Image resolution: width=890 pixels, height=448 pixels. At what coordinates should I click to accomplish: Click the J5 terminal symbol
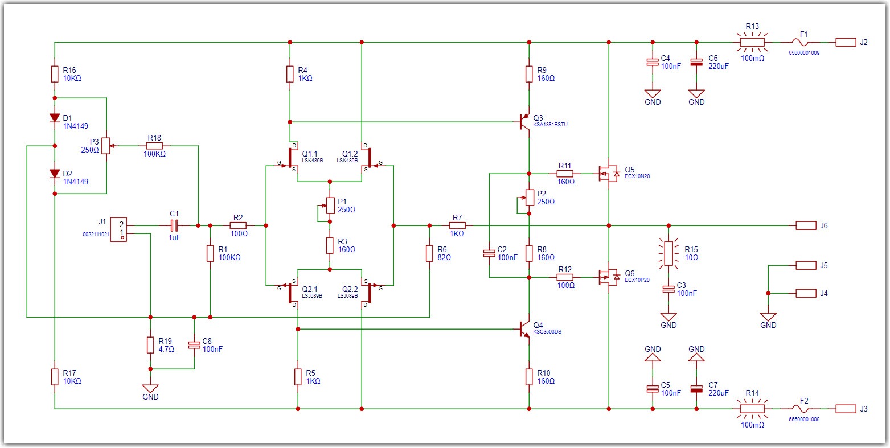[x=806, y=265]
